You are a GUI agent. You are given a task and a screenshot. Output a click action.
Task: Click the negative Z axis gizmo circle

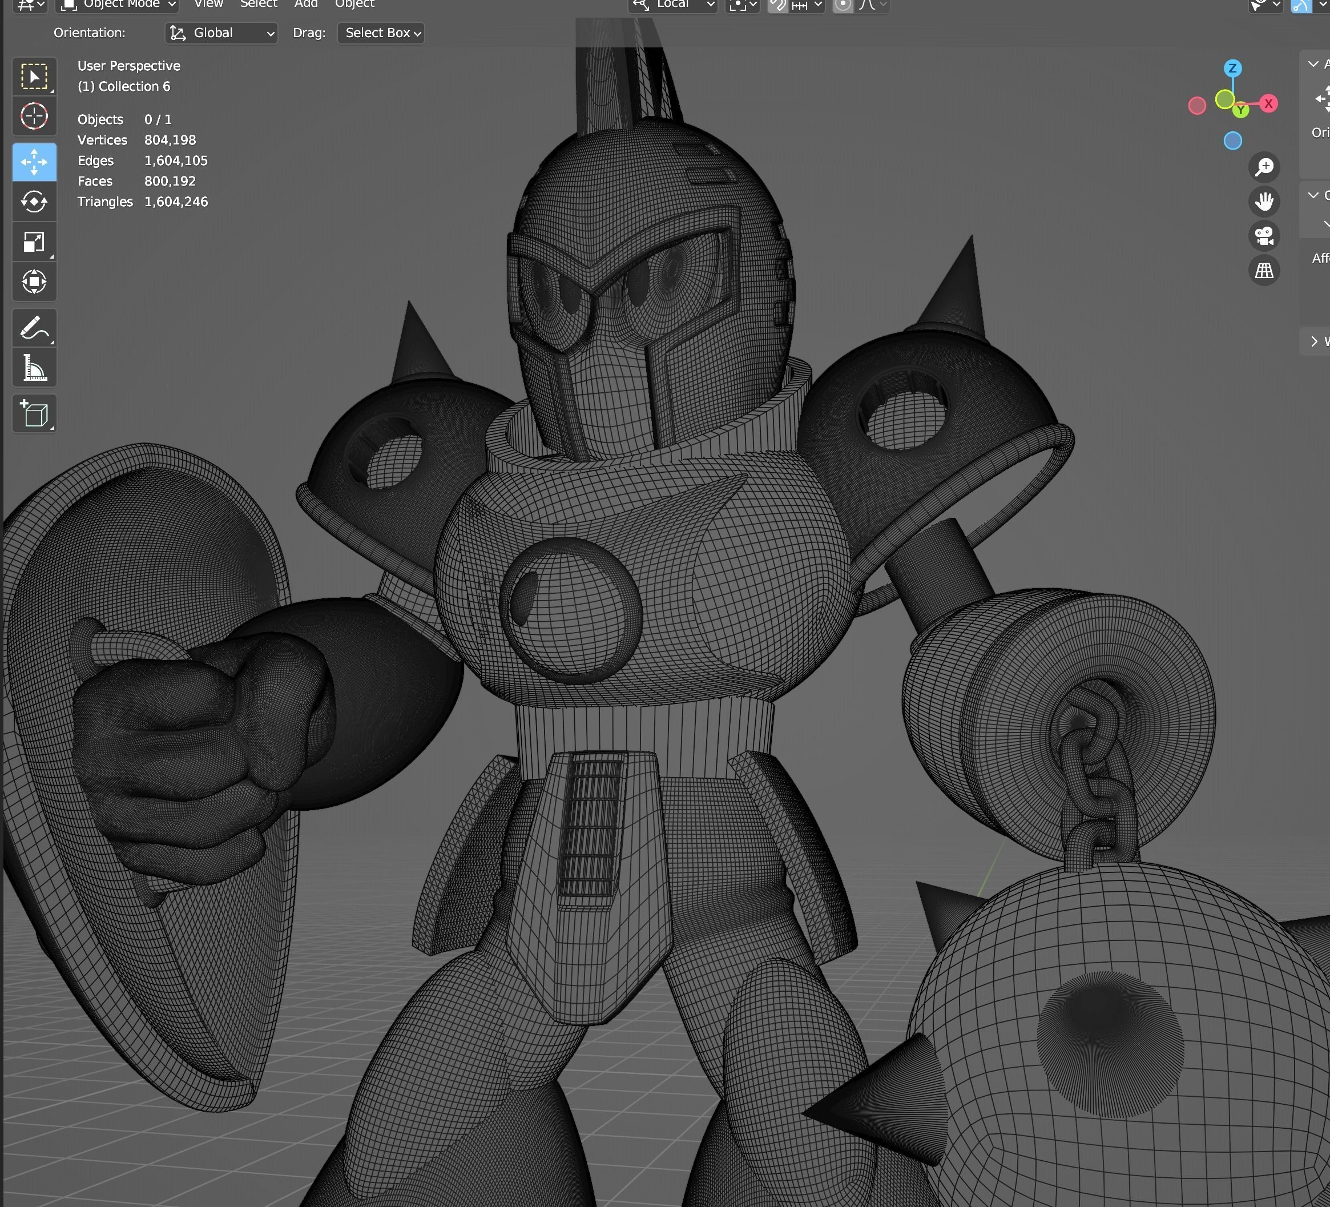[1232, 140]
